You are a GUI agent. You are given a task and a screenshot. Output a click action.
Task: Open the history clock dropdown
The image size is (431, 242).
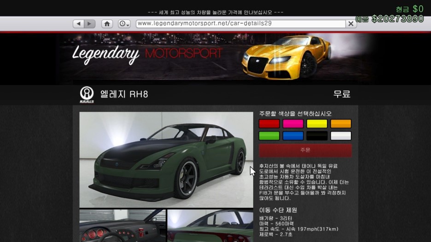click(124, 23)
